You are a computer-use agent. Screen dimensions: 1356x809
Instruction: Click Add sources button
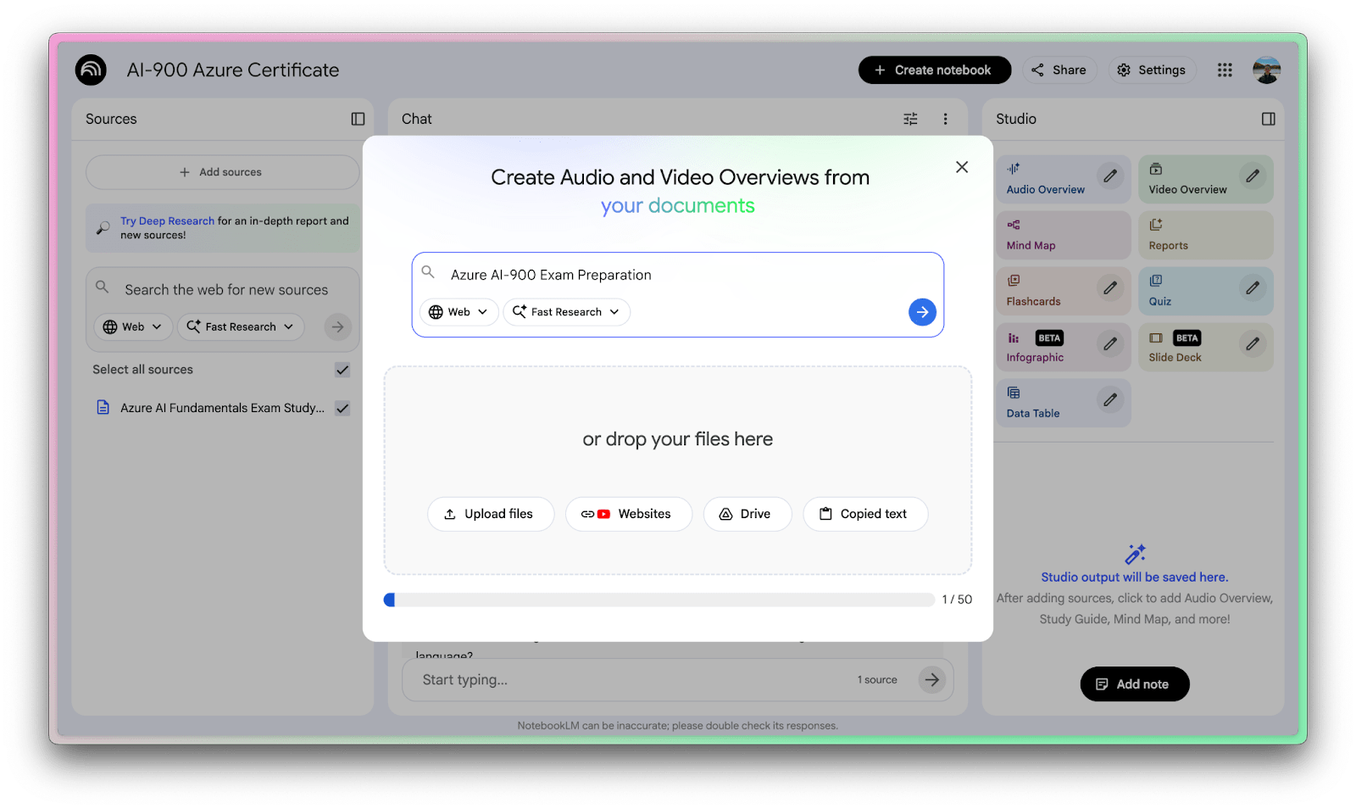click(222, 172)
